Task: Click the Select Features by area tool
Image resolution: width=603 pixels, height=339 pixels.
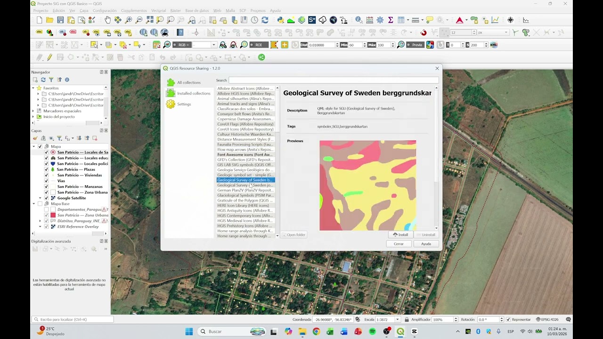Action: [x=94, y=45]
